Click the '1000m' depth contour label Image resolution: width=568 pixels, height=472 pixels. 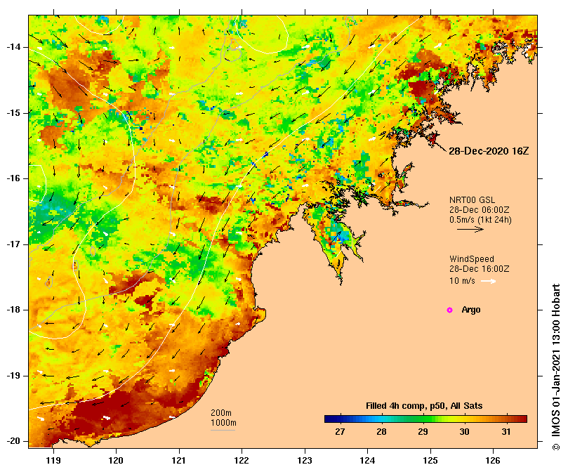point(223,423)
